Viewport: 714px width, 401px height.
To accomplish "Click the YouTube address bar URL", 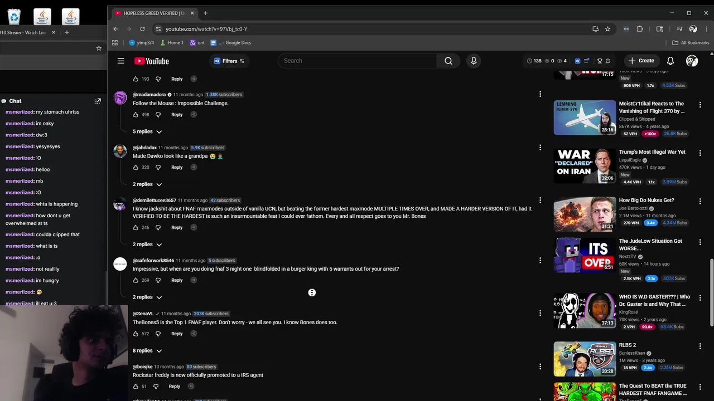I will (x=206, y=29).
